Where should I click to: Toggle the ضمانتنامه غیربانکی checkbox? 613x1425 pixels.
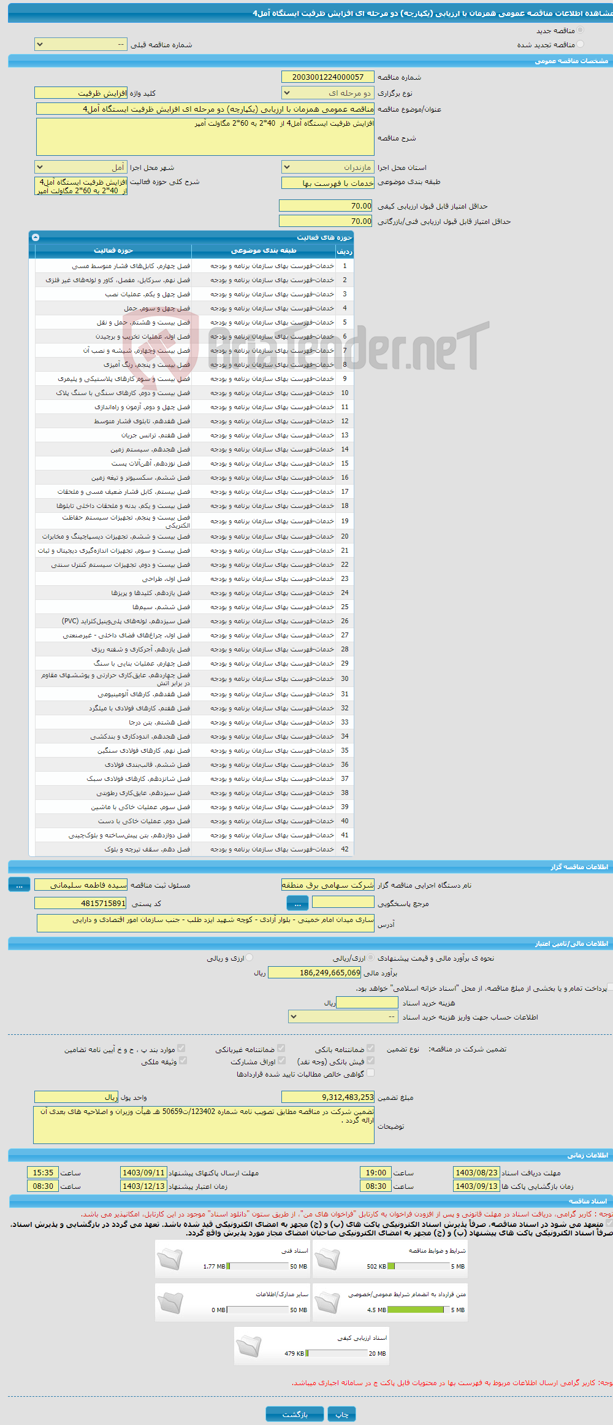point(281,1048)
